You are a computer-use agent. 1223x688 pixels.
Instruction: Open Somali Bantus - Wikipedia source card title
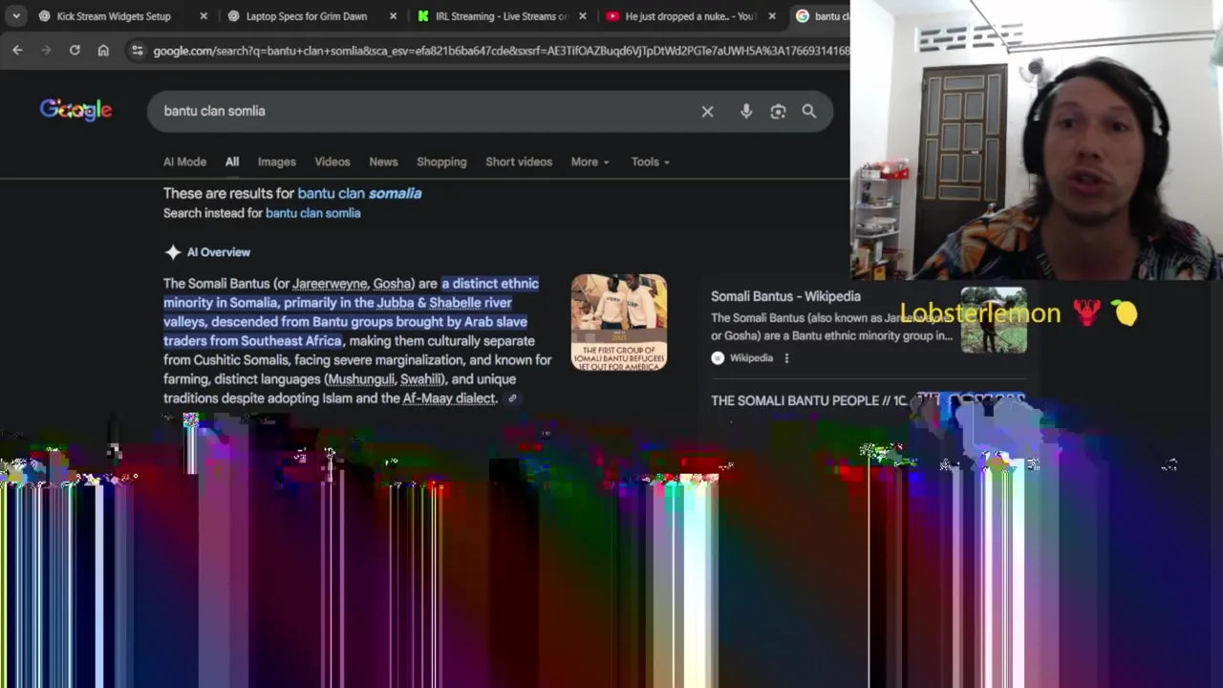[x=785, y=296]
